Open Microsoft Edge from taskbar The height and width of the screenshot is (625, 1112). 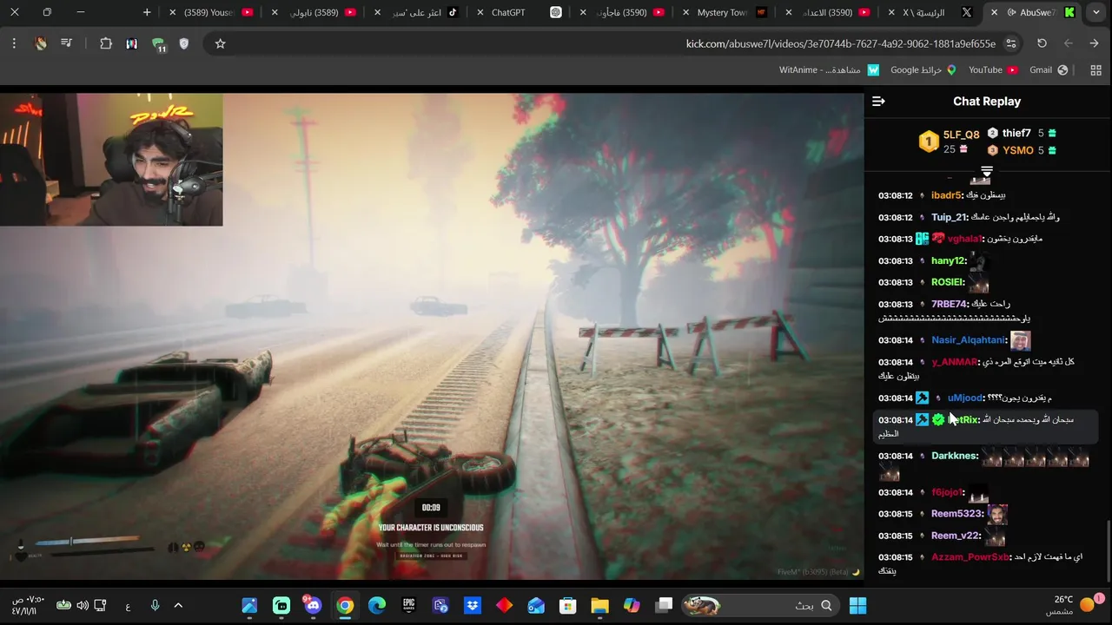377,605
